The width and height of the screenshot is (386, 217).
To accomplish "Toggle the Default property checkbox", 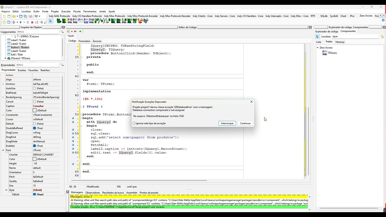I will [34, 124].
